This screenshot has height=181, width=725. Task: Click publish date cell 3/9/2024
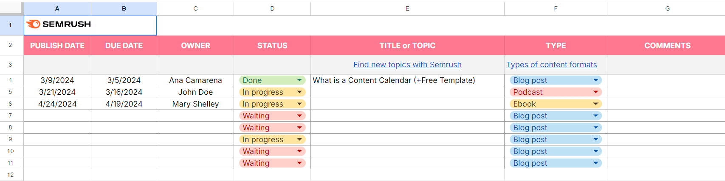click(57, 80)
